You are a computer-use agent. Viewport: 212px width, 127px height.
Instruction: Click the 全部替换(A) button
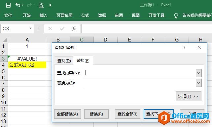[x=67, y=114]
